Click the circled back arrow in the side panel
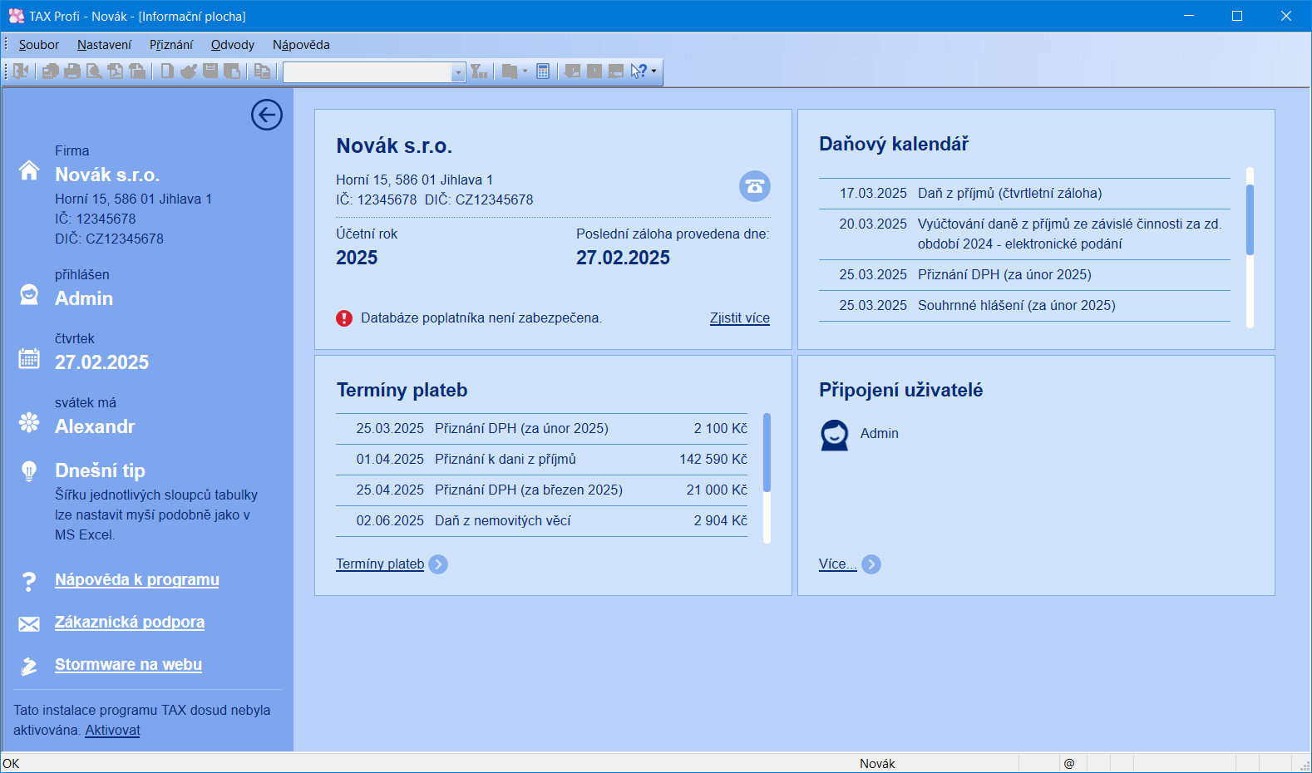1312x773 pixels. 267,115
